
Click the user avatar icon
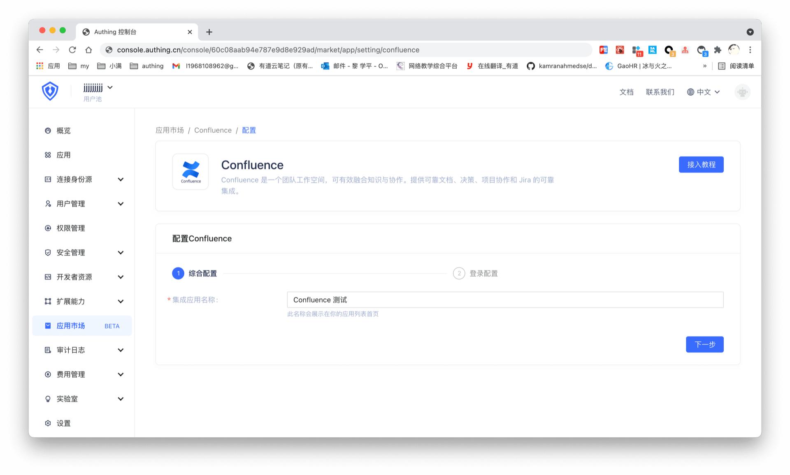742,92
